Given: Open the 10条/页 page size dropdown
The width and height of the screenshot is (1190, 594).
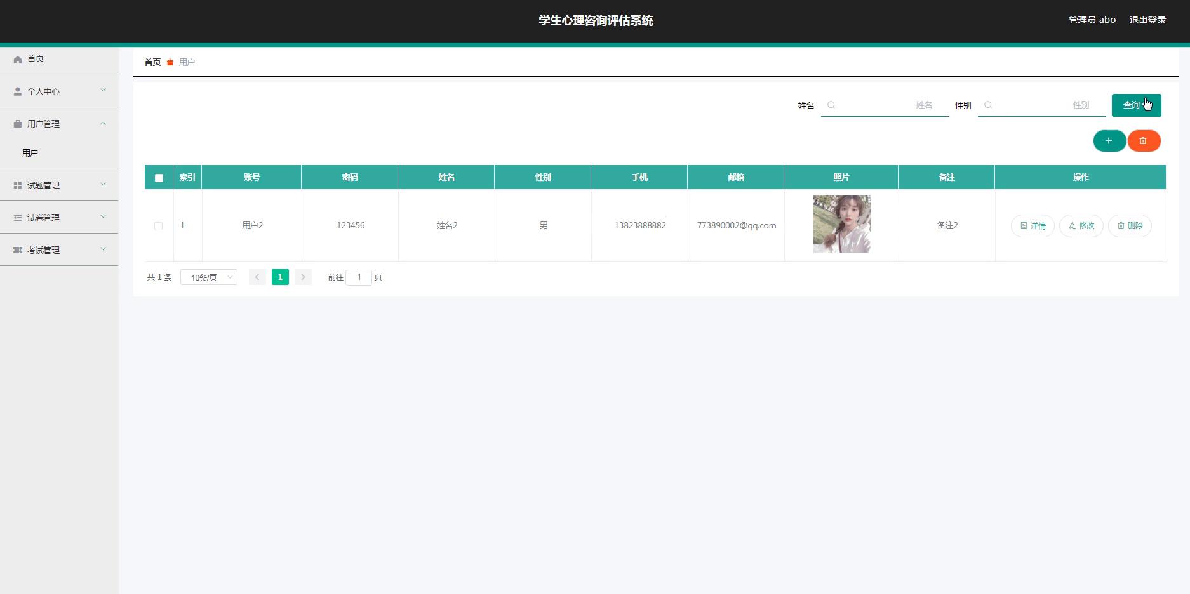Looking at the screenshot, I should 209,277.
